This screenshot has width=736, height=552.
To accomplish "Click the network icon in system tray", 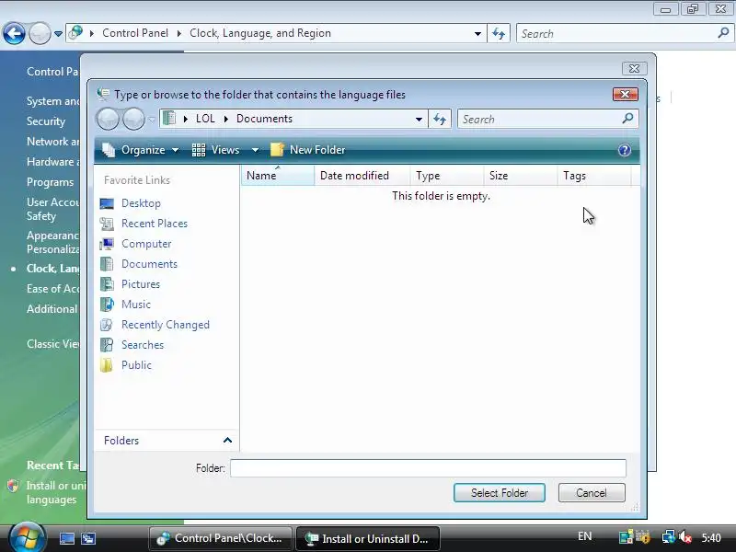I will (x=668, y=537).
